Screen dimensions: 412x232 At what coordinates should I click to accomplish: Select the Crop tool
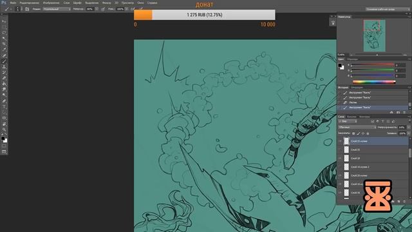click(x=4, y=44)
